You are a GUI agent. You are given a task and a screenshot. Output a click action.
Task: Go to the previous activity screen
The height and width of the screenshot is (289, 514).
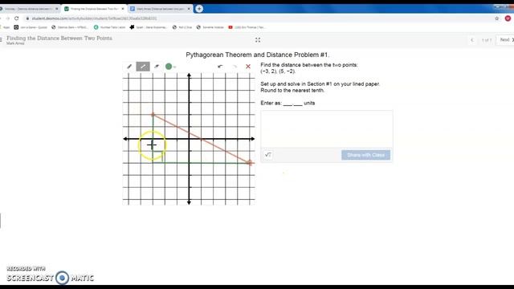tap(472, 40)
